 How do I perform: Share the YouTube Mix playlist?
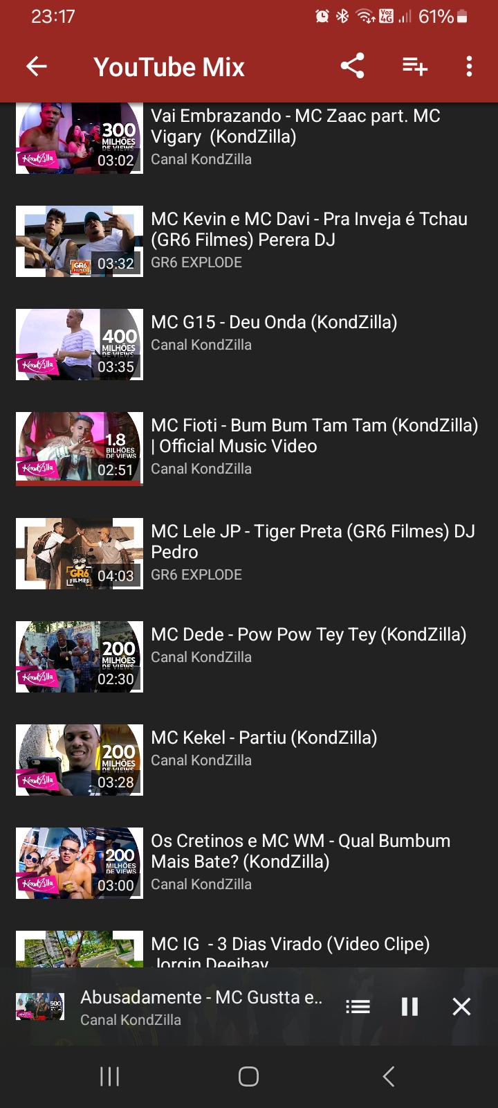tap(352, 66)
